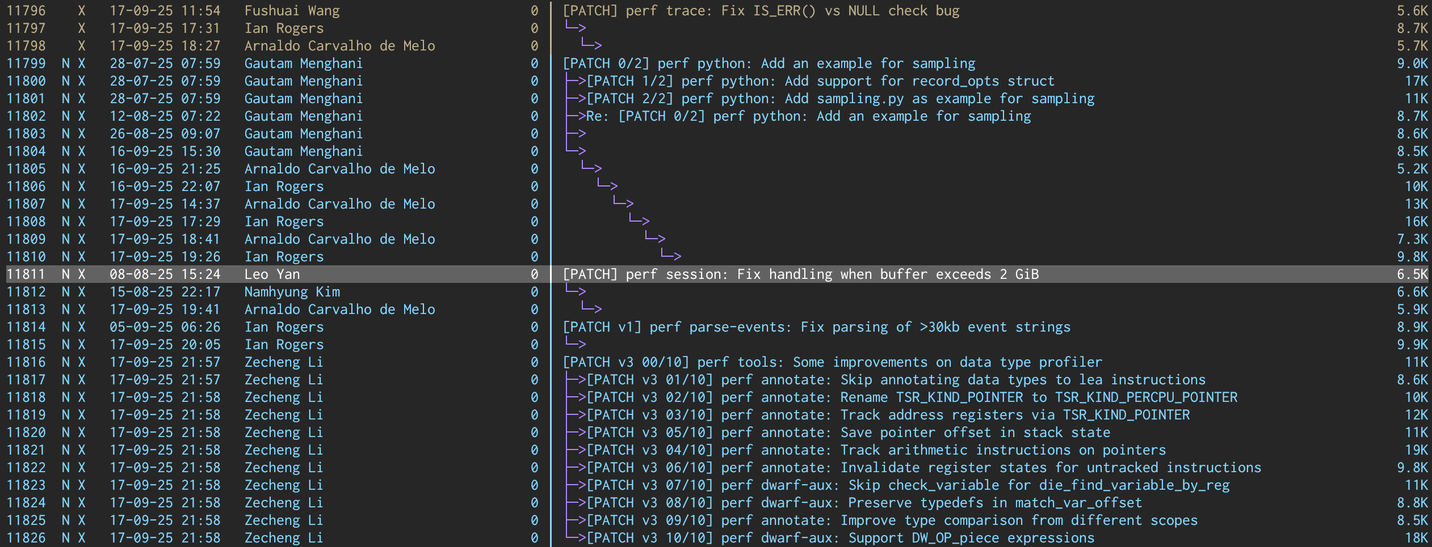Viewport: 1432px width, 547px height.
Task: Select thread root PATCH 0/2 perf python
Action: (x=769, y=63)
